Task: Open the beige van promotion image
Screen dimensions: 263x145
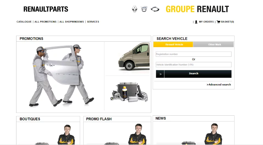Action: (134, 57)
